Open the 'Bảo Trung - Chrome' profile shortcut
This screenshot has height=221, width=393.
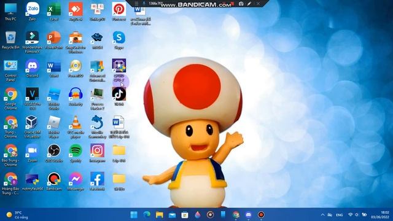(10, 155)
